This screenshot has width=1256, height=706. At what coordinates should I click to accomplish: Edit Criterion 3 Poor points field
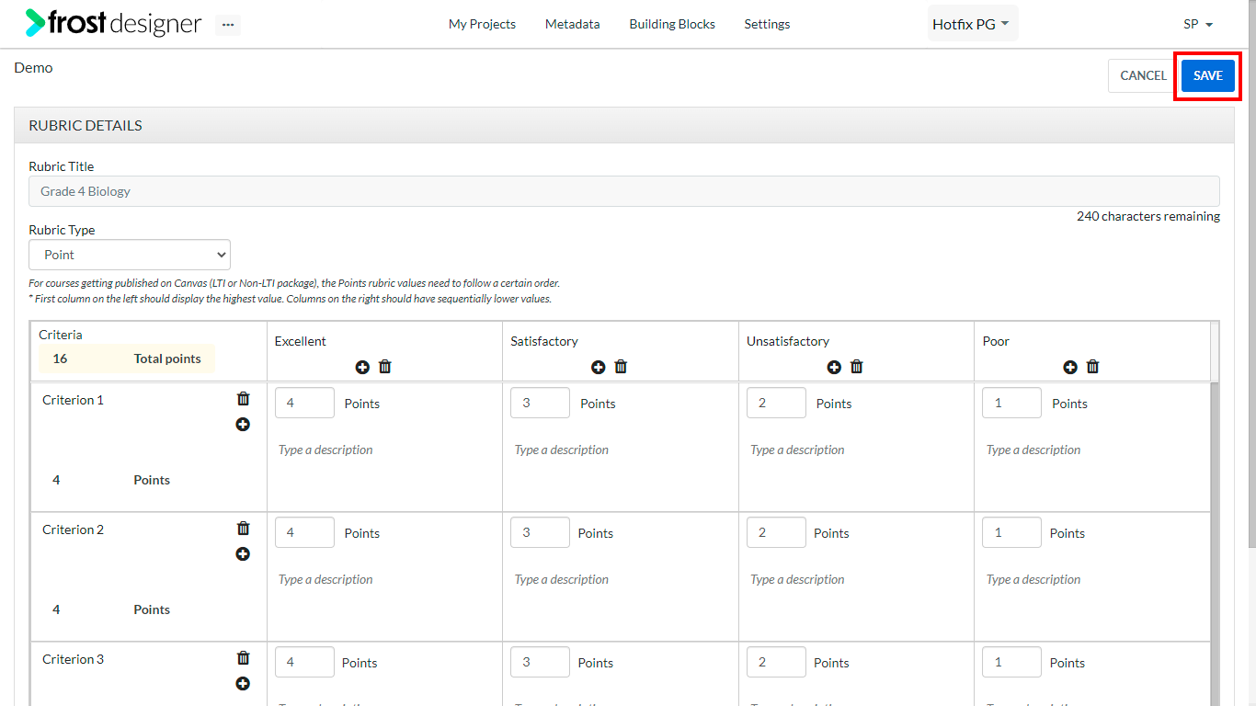[1012, 662]
